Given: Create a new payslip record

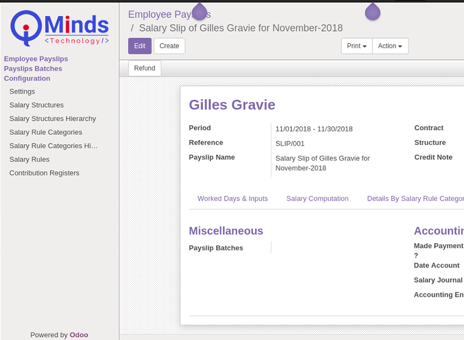Looking at the screenshot, I should tap(169, 46).
